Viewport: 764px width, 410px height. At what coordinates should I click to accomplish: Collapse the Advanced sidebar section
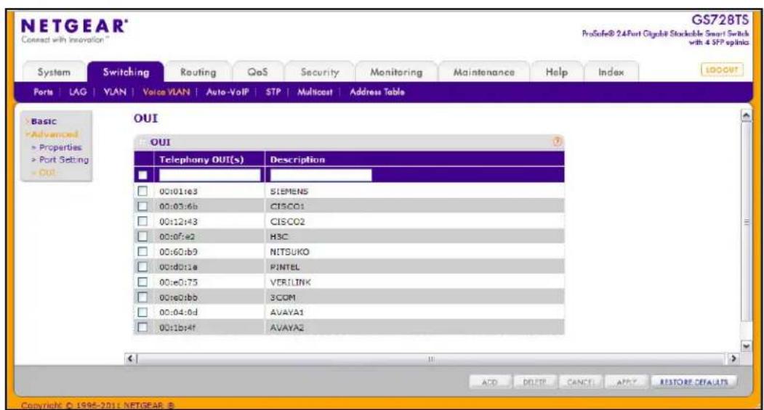pos(52,134)
